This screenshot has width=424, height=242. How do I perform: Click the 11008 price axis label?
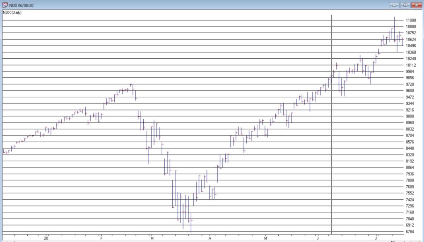pyautogui.click(x=411, y=20)
